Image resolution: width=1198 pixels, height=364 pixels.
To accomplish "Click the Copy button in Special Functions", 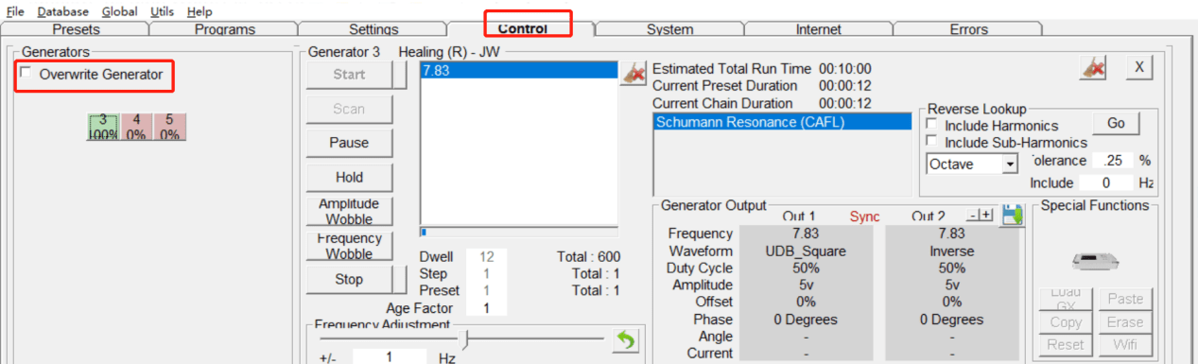I will 1066,321.
